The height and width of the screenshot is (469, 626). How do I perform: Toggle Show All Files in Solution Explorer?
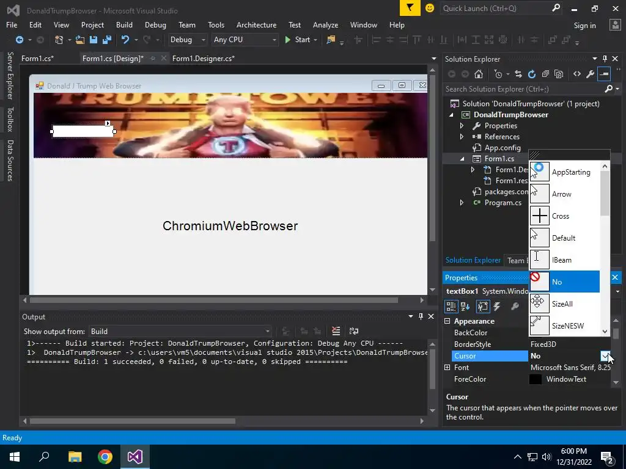[559, 74]
